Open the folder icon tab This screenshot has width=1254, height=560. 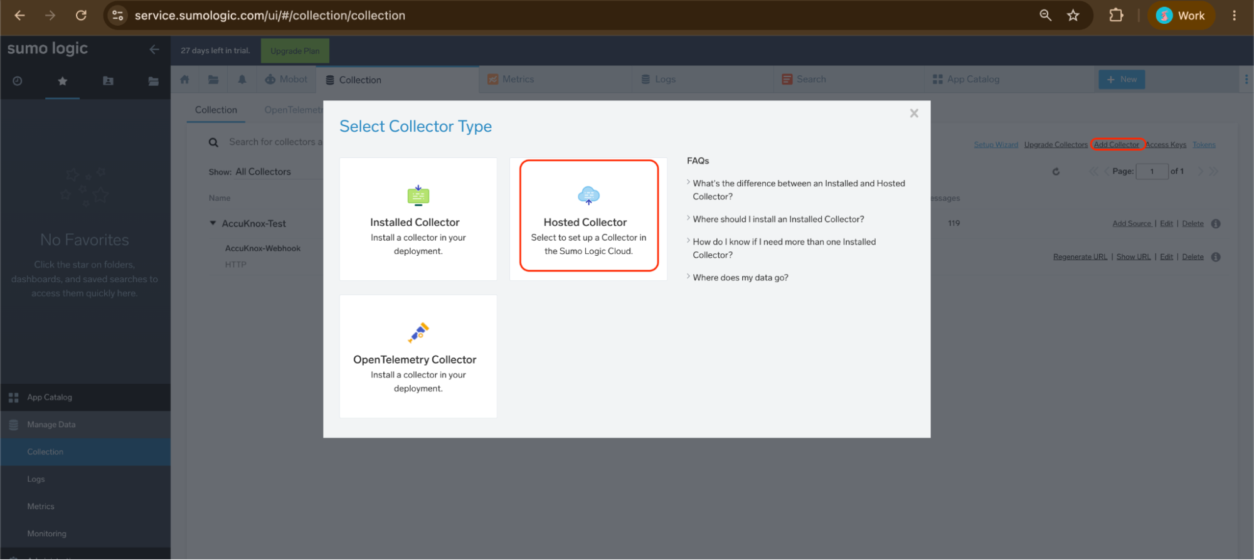(213, 80)
